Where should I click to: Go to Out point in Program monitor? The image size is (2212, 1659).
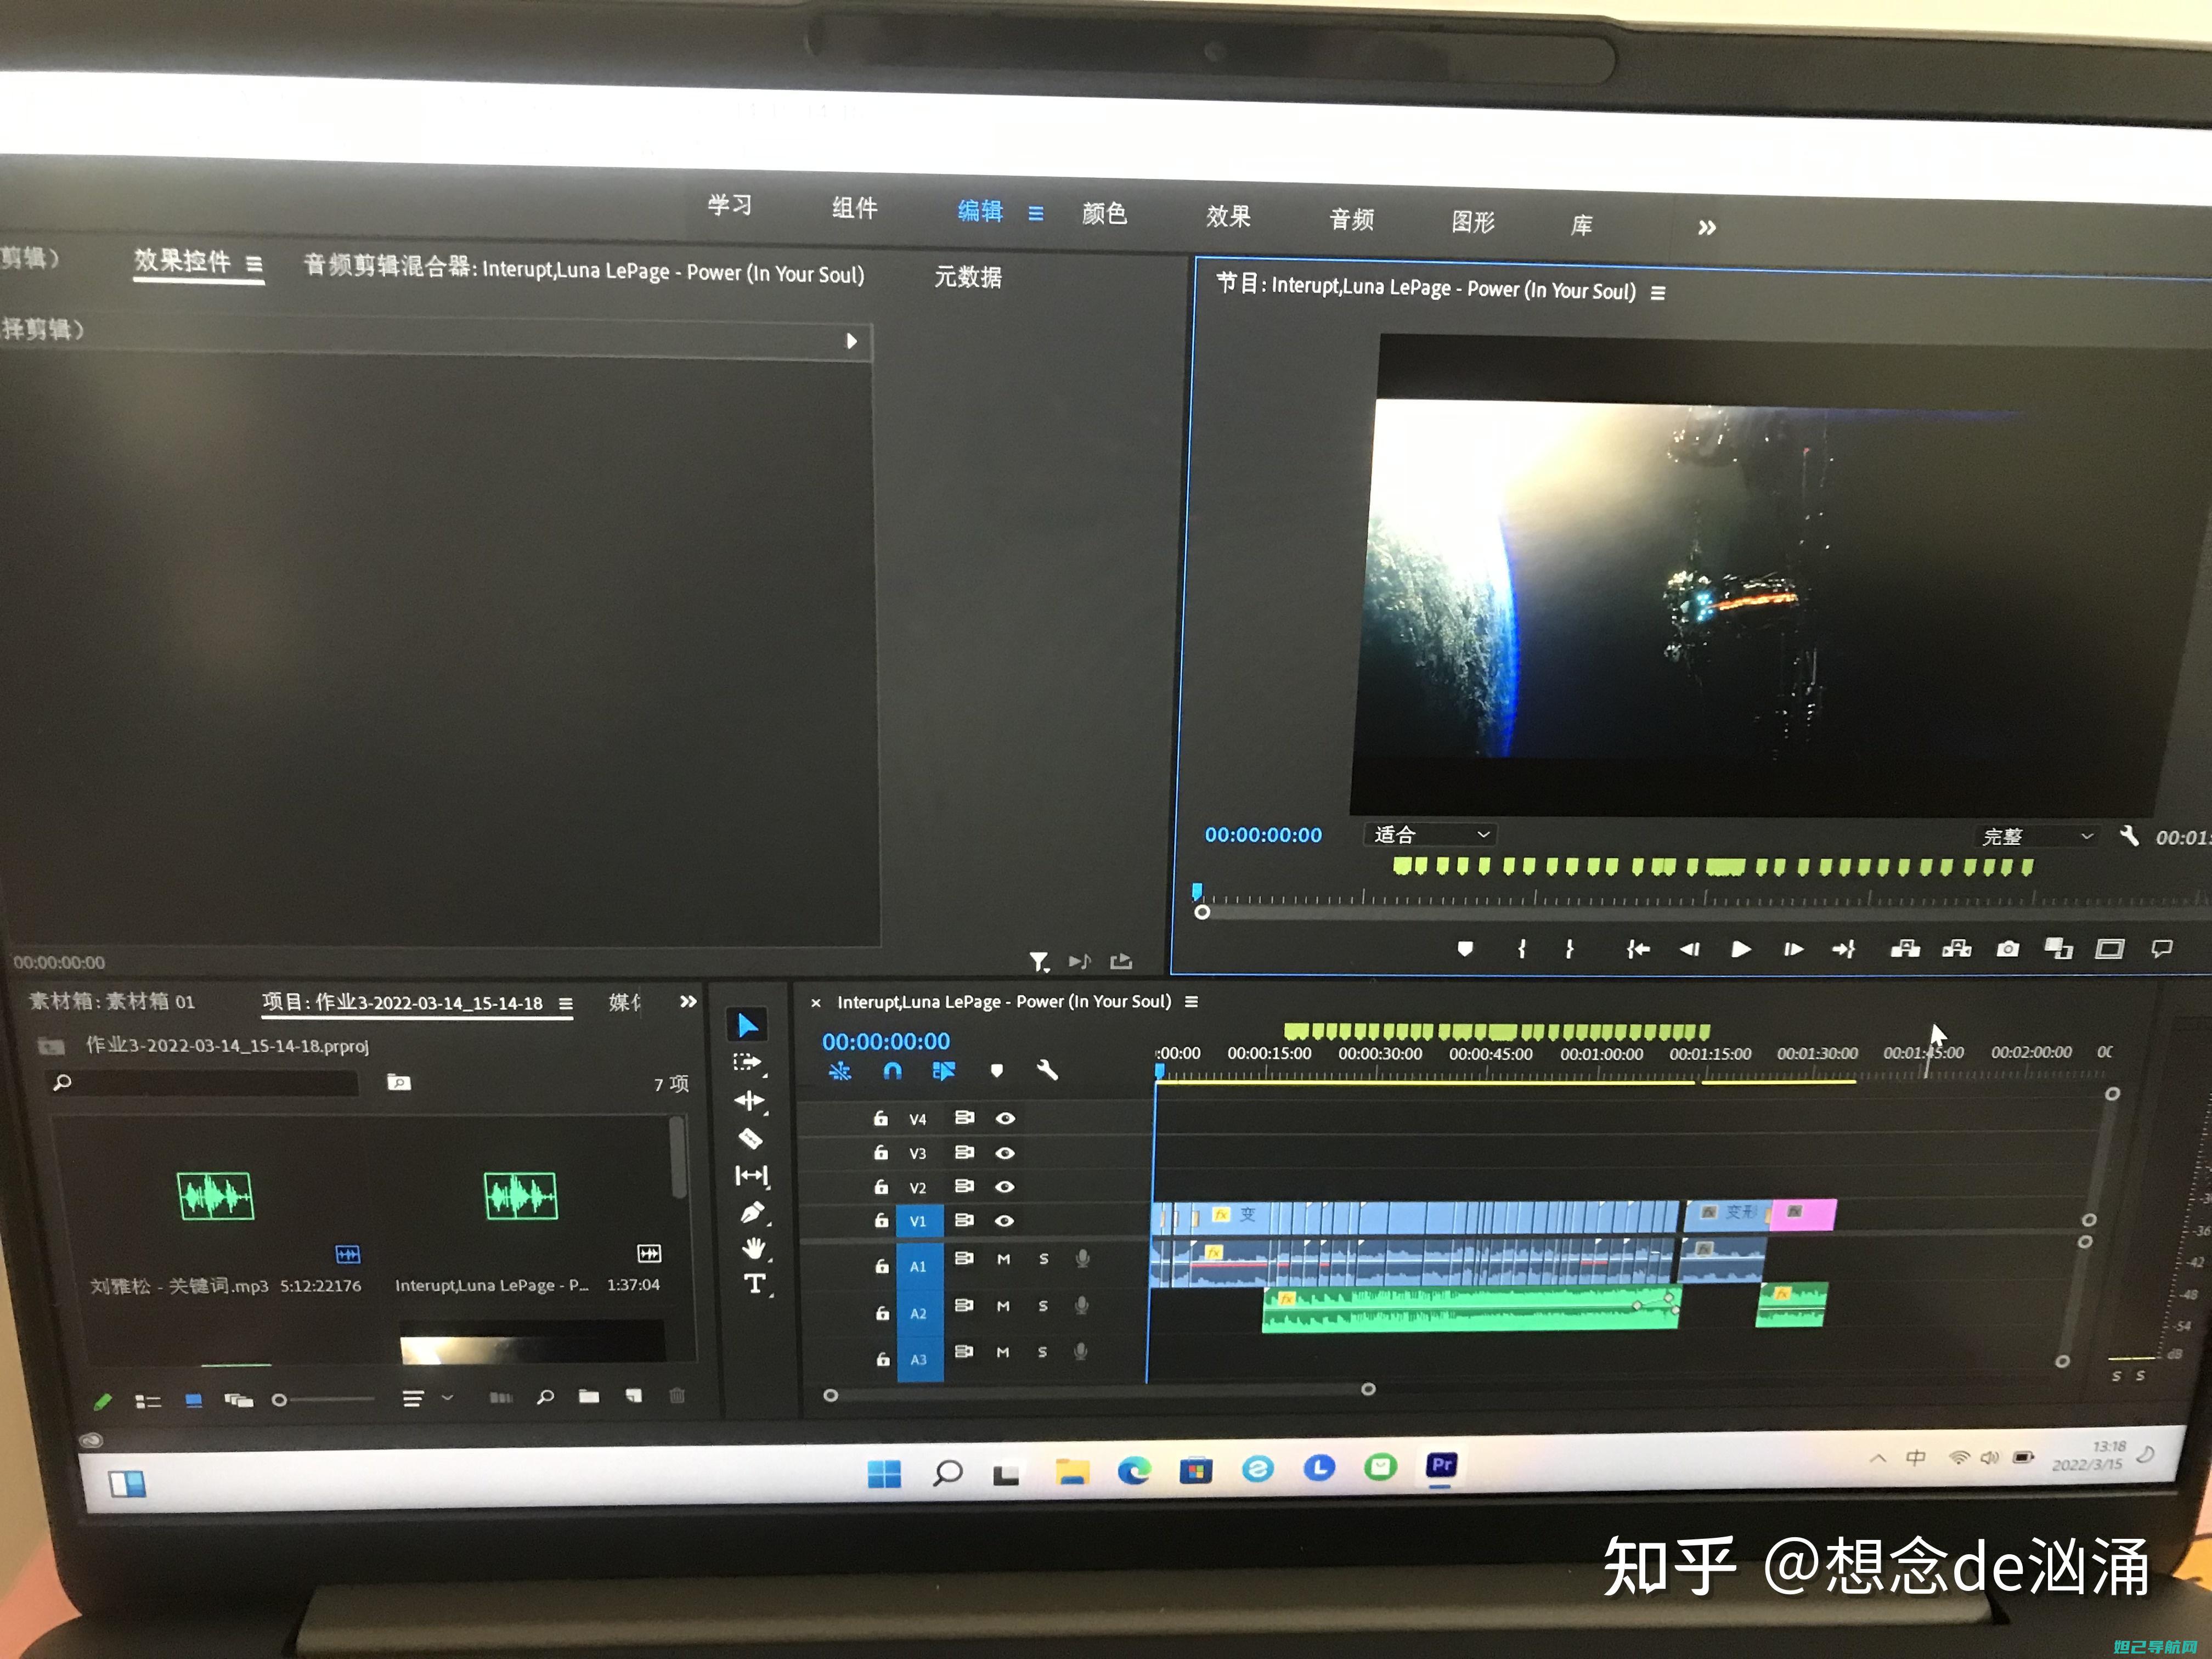[x=1844, y=949]
